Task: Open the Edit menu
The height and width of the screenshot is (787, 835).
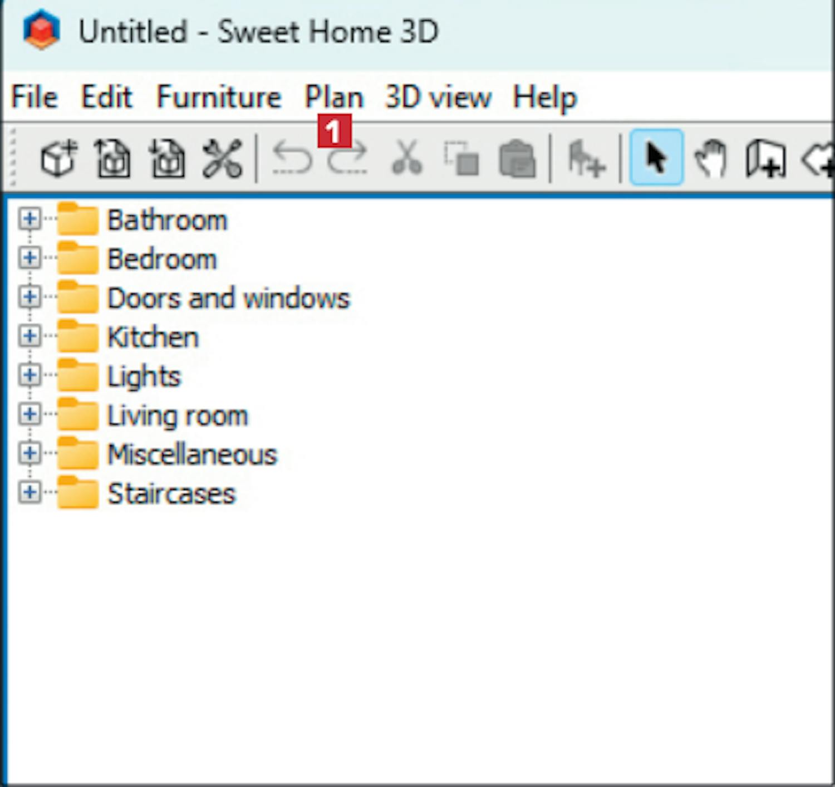Action: pos(107,97)
